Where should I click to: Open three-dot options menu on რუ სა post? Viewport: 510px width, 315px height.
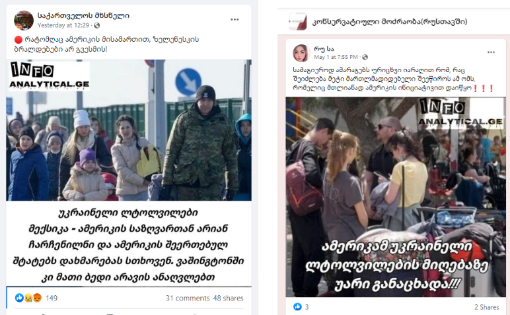491,52
